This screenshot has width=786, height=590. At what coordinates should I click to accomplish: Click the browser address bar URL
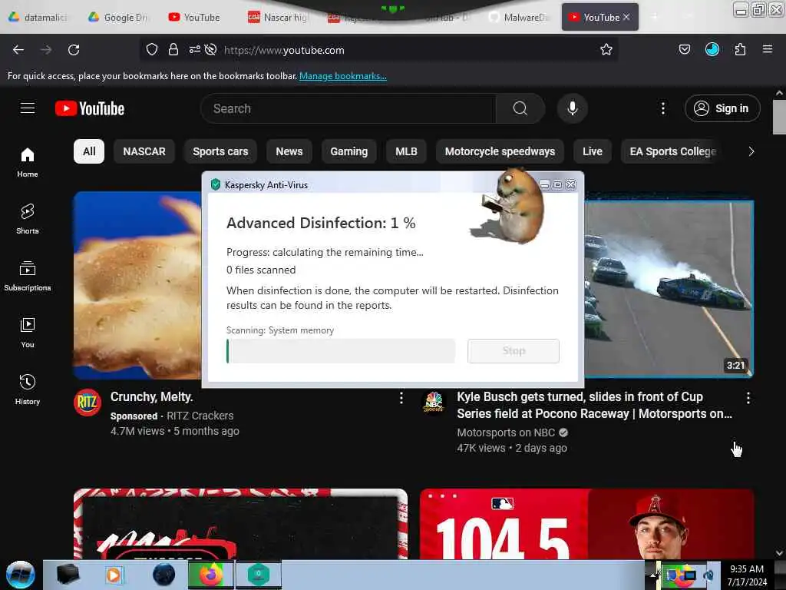[x=284, y=50]
